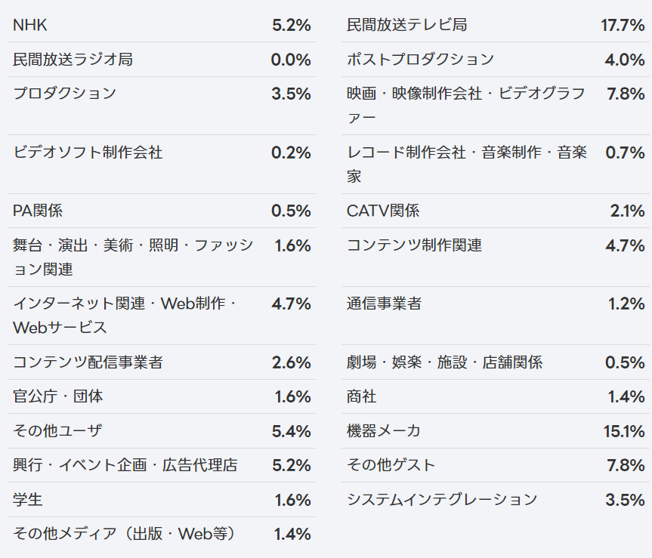This screenshot has width=652, height=558.
Task: Click the 通信事業者 row label
Action: coord(385,304)
